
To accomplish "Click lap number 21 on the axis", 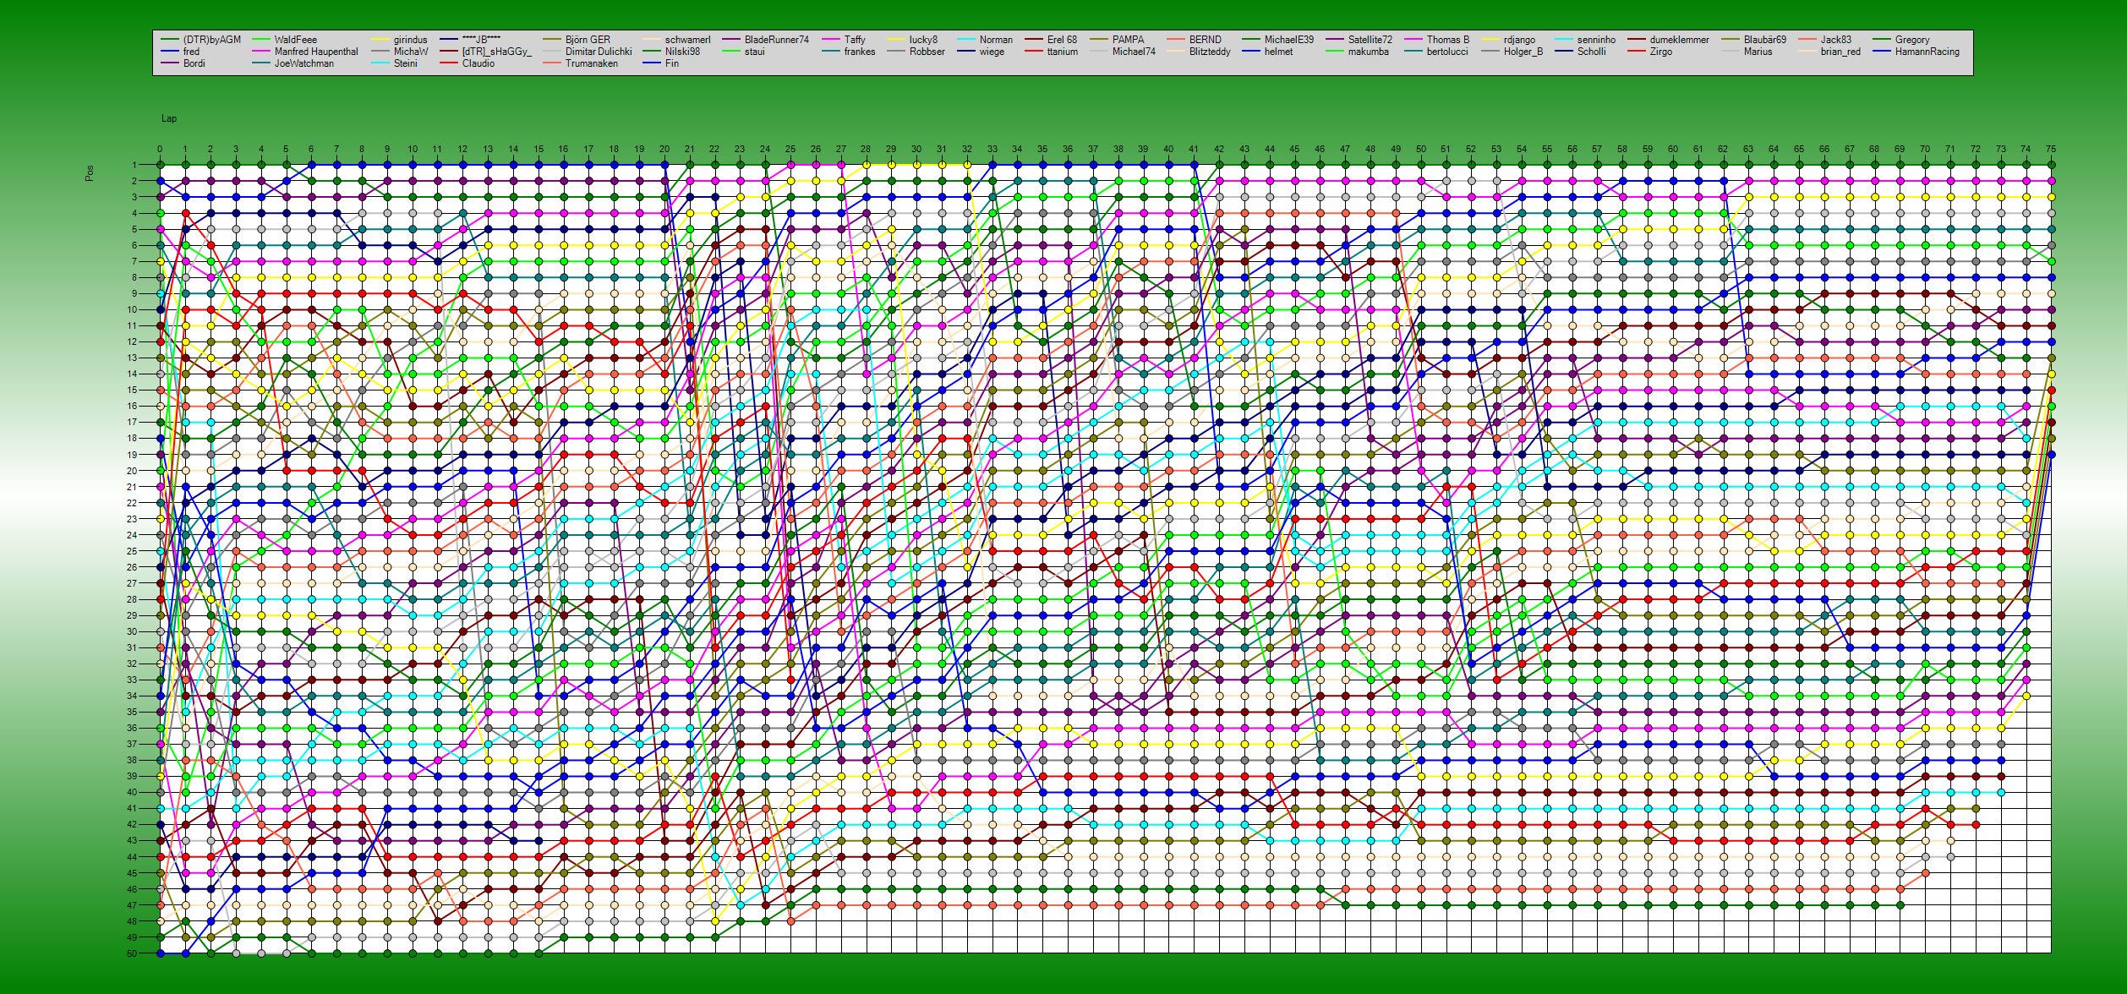I will pos(689,149).
